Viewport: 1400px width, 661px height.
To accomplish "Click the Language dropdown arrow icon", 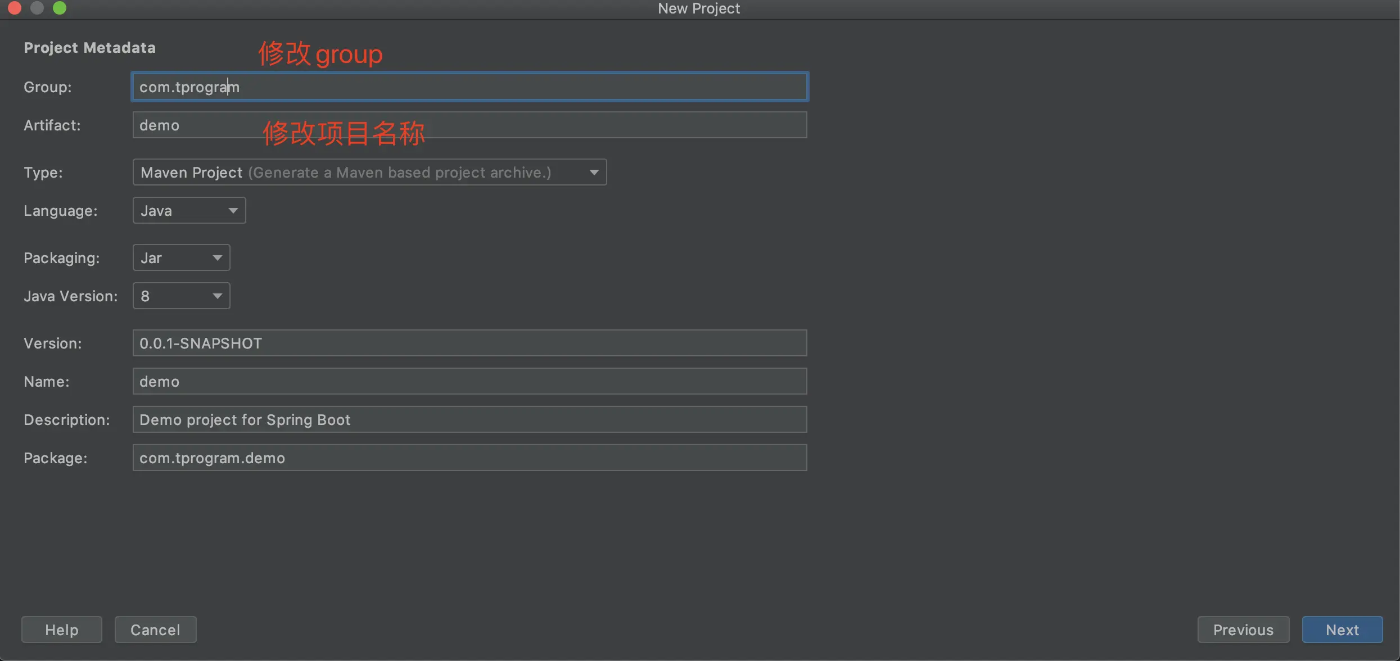I will [x=233, y=210].
